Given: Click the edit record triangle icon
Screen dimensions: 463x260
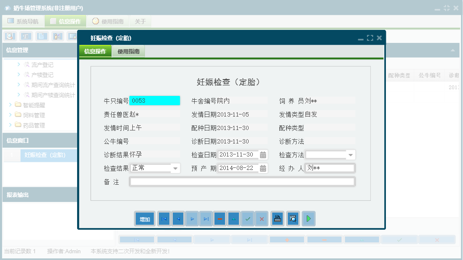Looking at the screenshot, I should [x=233, y=218].
